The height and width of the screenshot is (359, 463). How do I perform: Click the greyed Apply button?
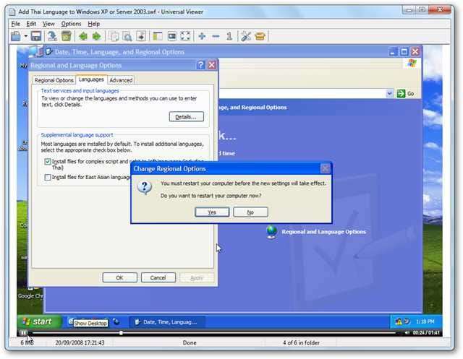pos(197,277)
